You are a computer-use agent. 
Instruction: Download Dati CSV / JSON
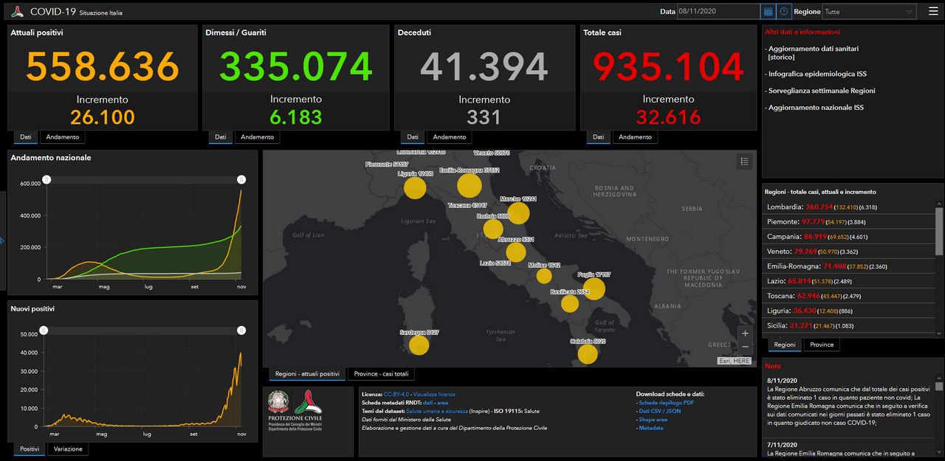[x=659, y=411]
